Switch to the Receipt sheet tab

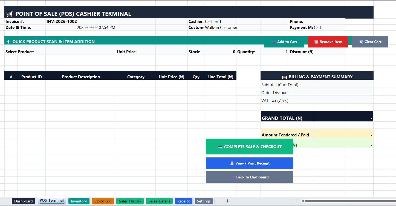[184, 201]
